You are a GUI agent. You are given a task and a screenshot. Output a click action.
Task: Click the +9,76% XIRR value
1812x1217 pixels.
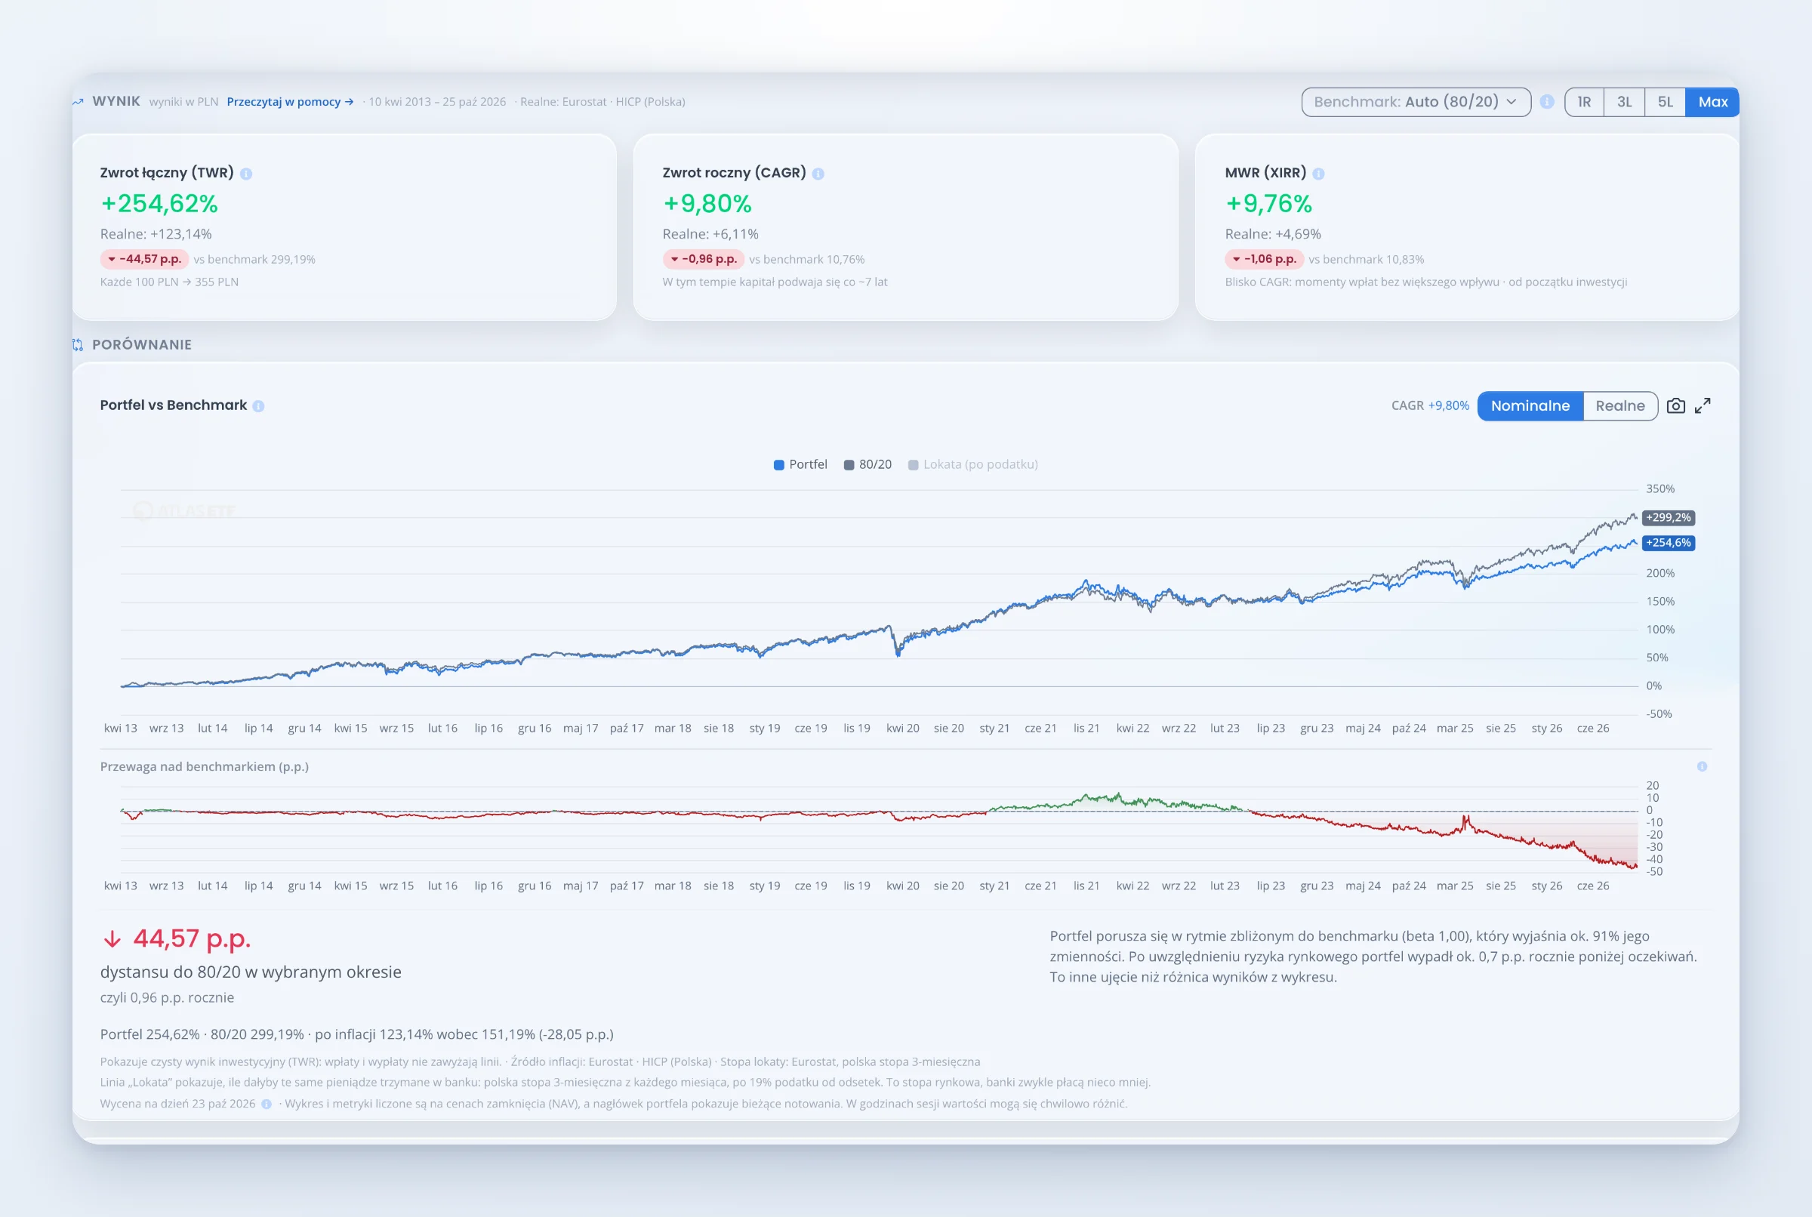[1268, 203]
